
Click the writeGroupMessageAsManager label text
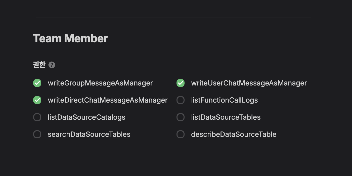coord(100,83)
